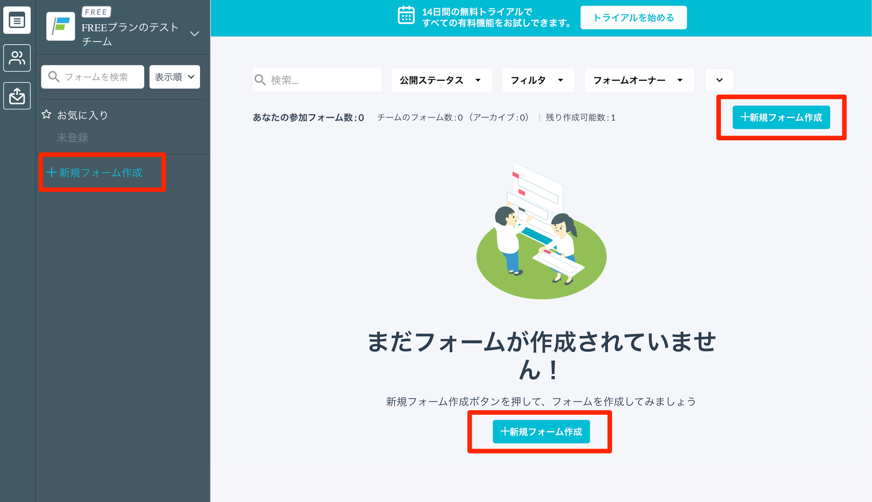This screenshot has height=502, width=872.
Task: Click the FREE plan badge
Action: coord(96,12)
